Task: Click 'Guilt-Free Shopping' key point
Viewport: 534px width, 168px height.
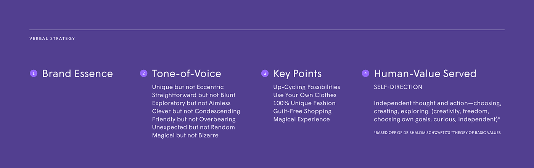Action: [302, 111]
